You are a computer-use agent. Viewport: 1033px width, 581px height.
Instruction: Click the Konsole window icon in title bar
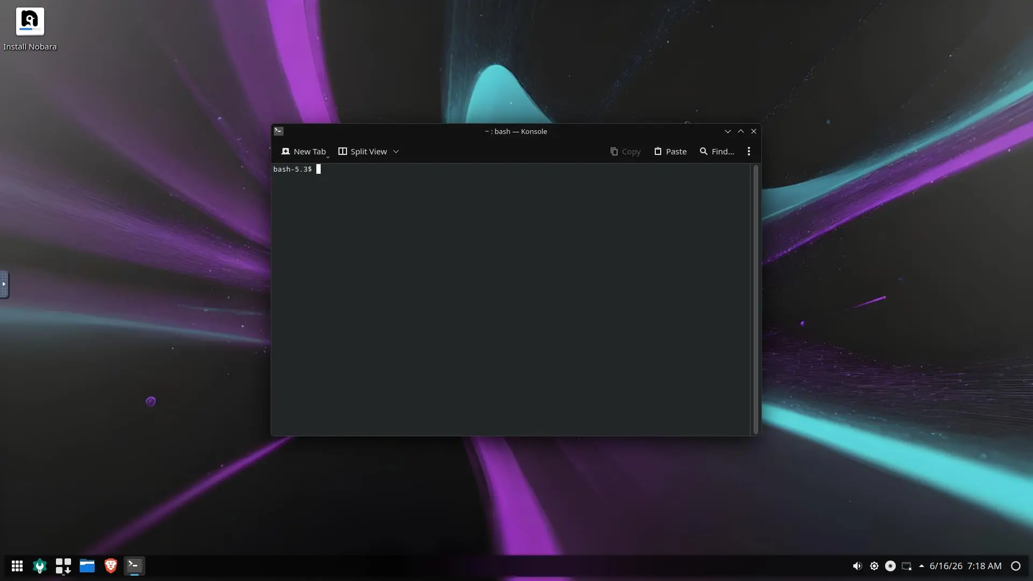[x=279, y=131]
